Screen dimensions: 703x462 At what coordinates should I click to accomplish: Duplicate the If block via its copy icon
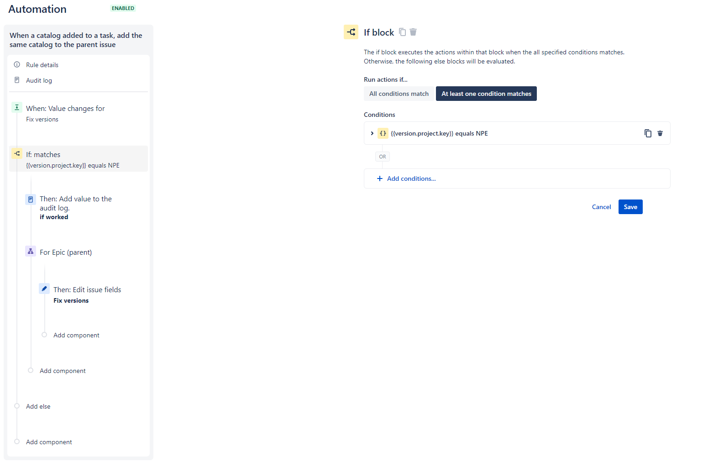click(402, 32)
